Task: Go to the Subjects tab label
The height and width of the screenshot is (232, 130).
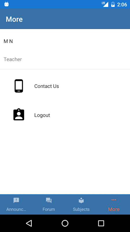Action: pos(81,209)
